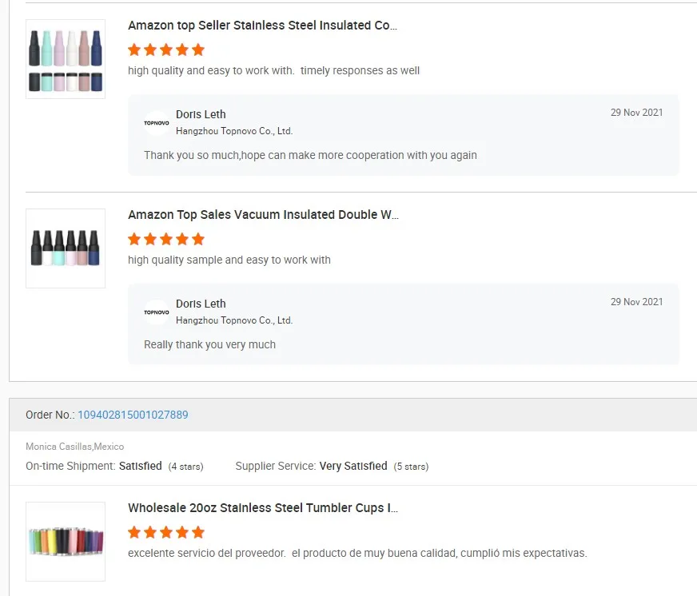697x596 pixels.
Task: Open the colorful 20oz tumbler cups thumbnail
Action: click(x=66, y=541)
